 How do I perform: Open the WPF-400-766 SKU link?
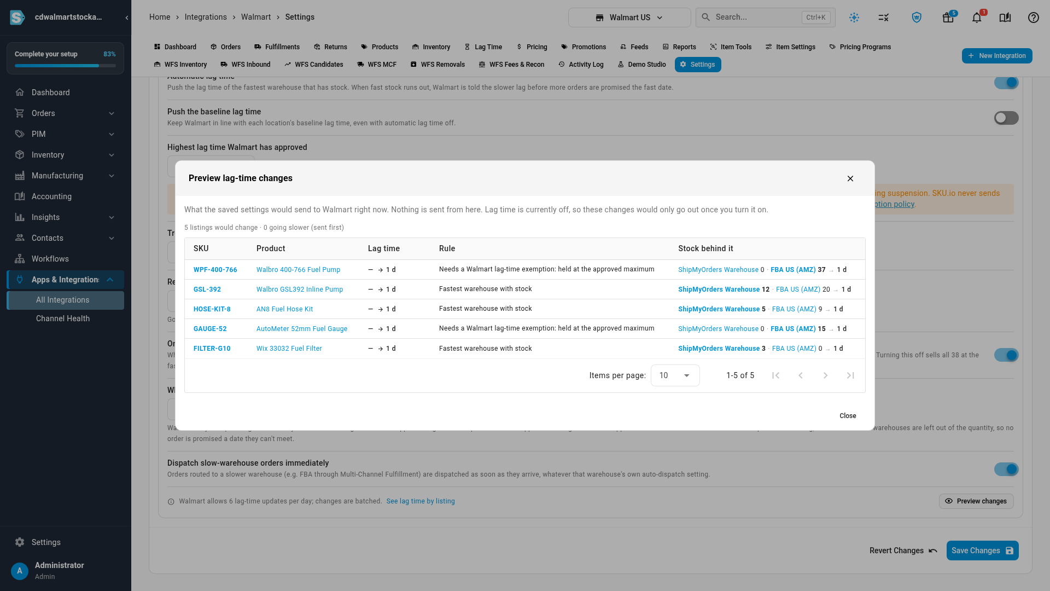coord(215,270)
